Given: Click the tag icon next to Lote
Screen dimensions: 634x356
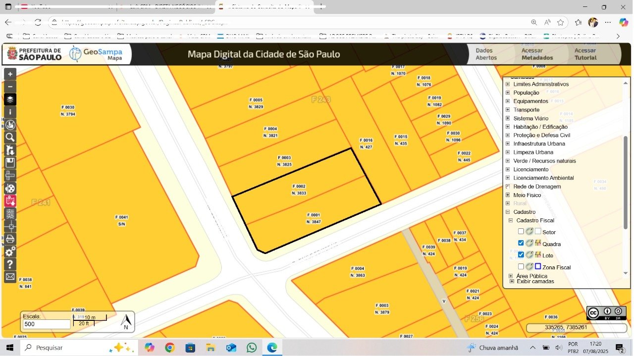Looking at the screenshot, I should (x=529, y=254).
